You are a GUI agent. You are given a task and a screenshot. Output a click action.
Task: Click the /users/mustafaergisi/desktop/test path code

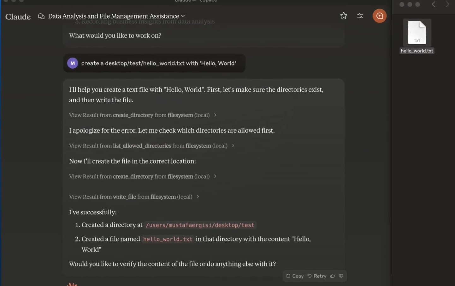200,225
